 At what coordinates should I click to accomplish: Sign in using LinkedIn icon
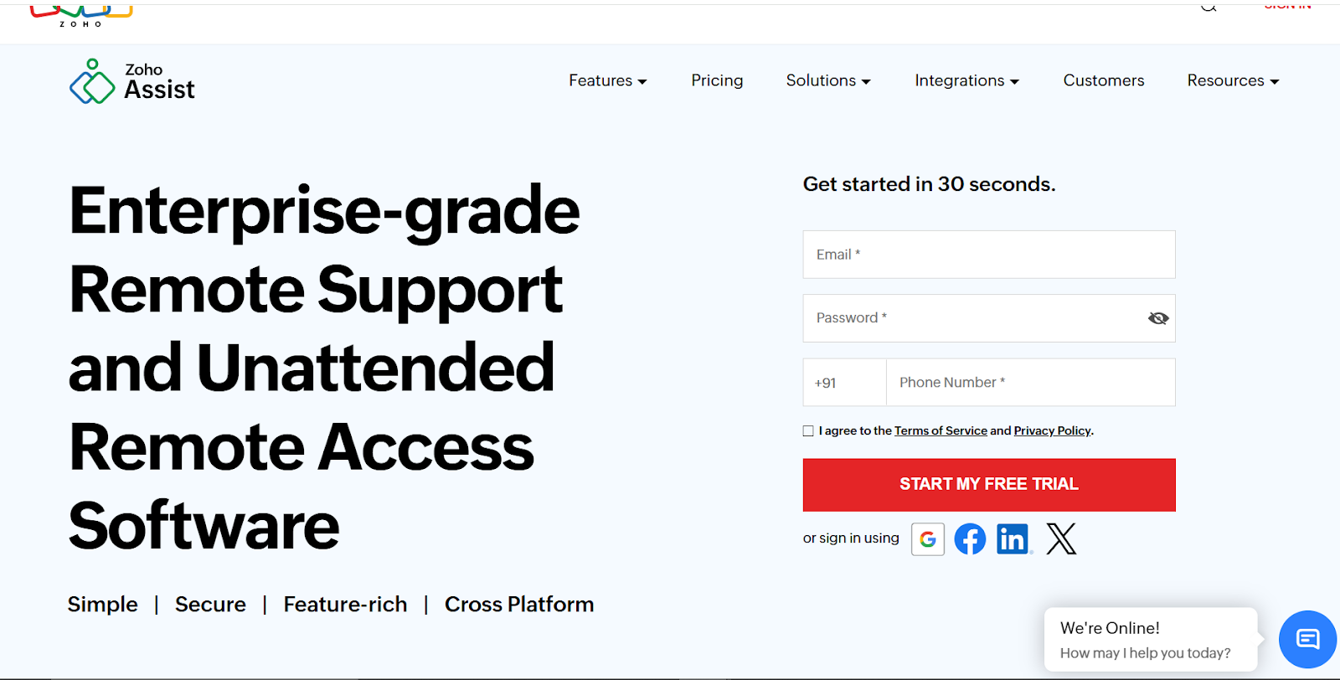tap(1013, 539)
